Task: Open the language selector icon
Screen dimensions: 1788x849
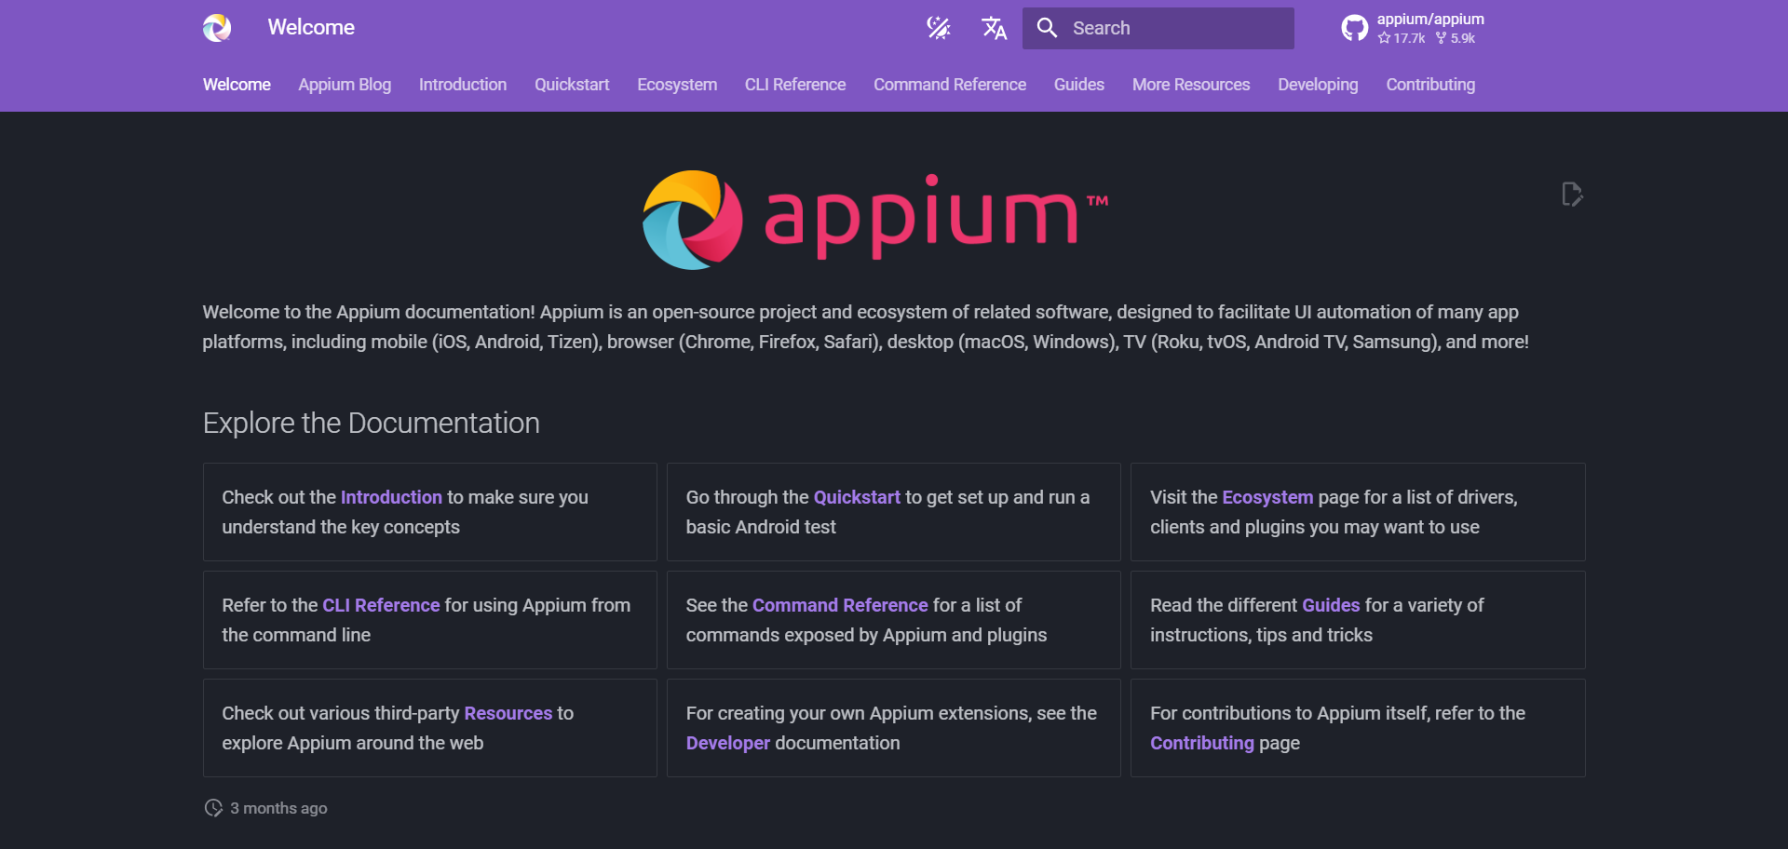Action: point(995,28)
